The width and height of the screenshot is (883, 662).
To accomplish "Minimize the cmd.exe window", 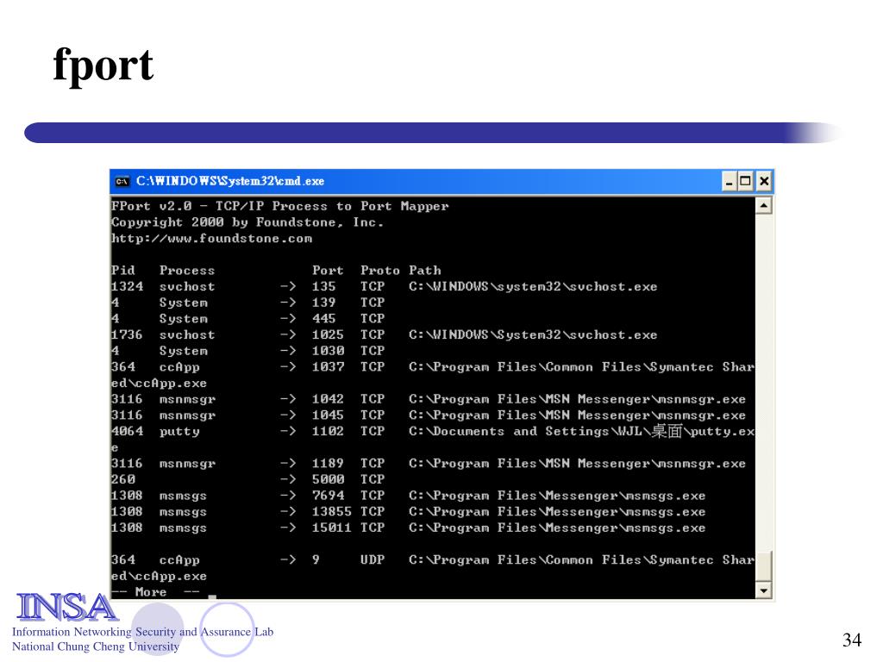I will 730,181.
